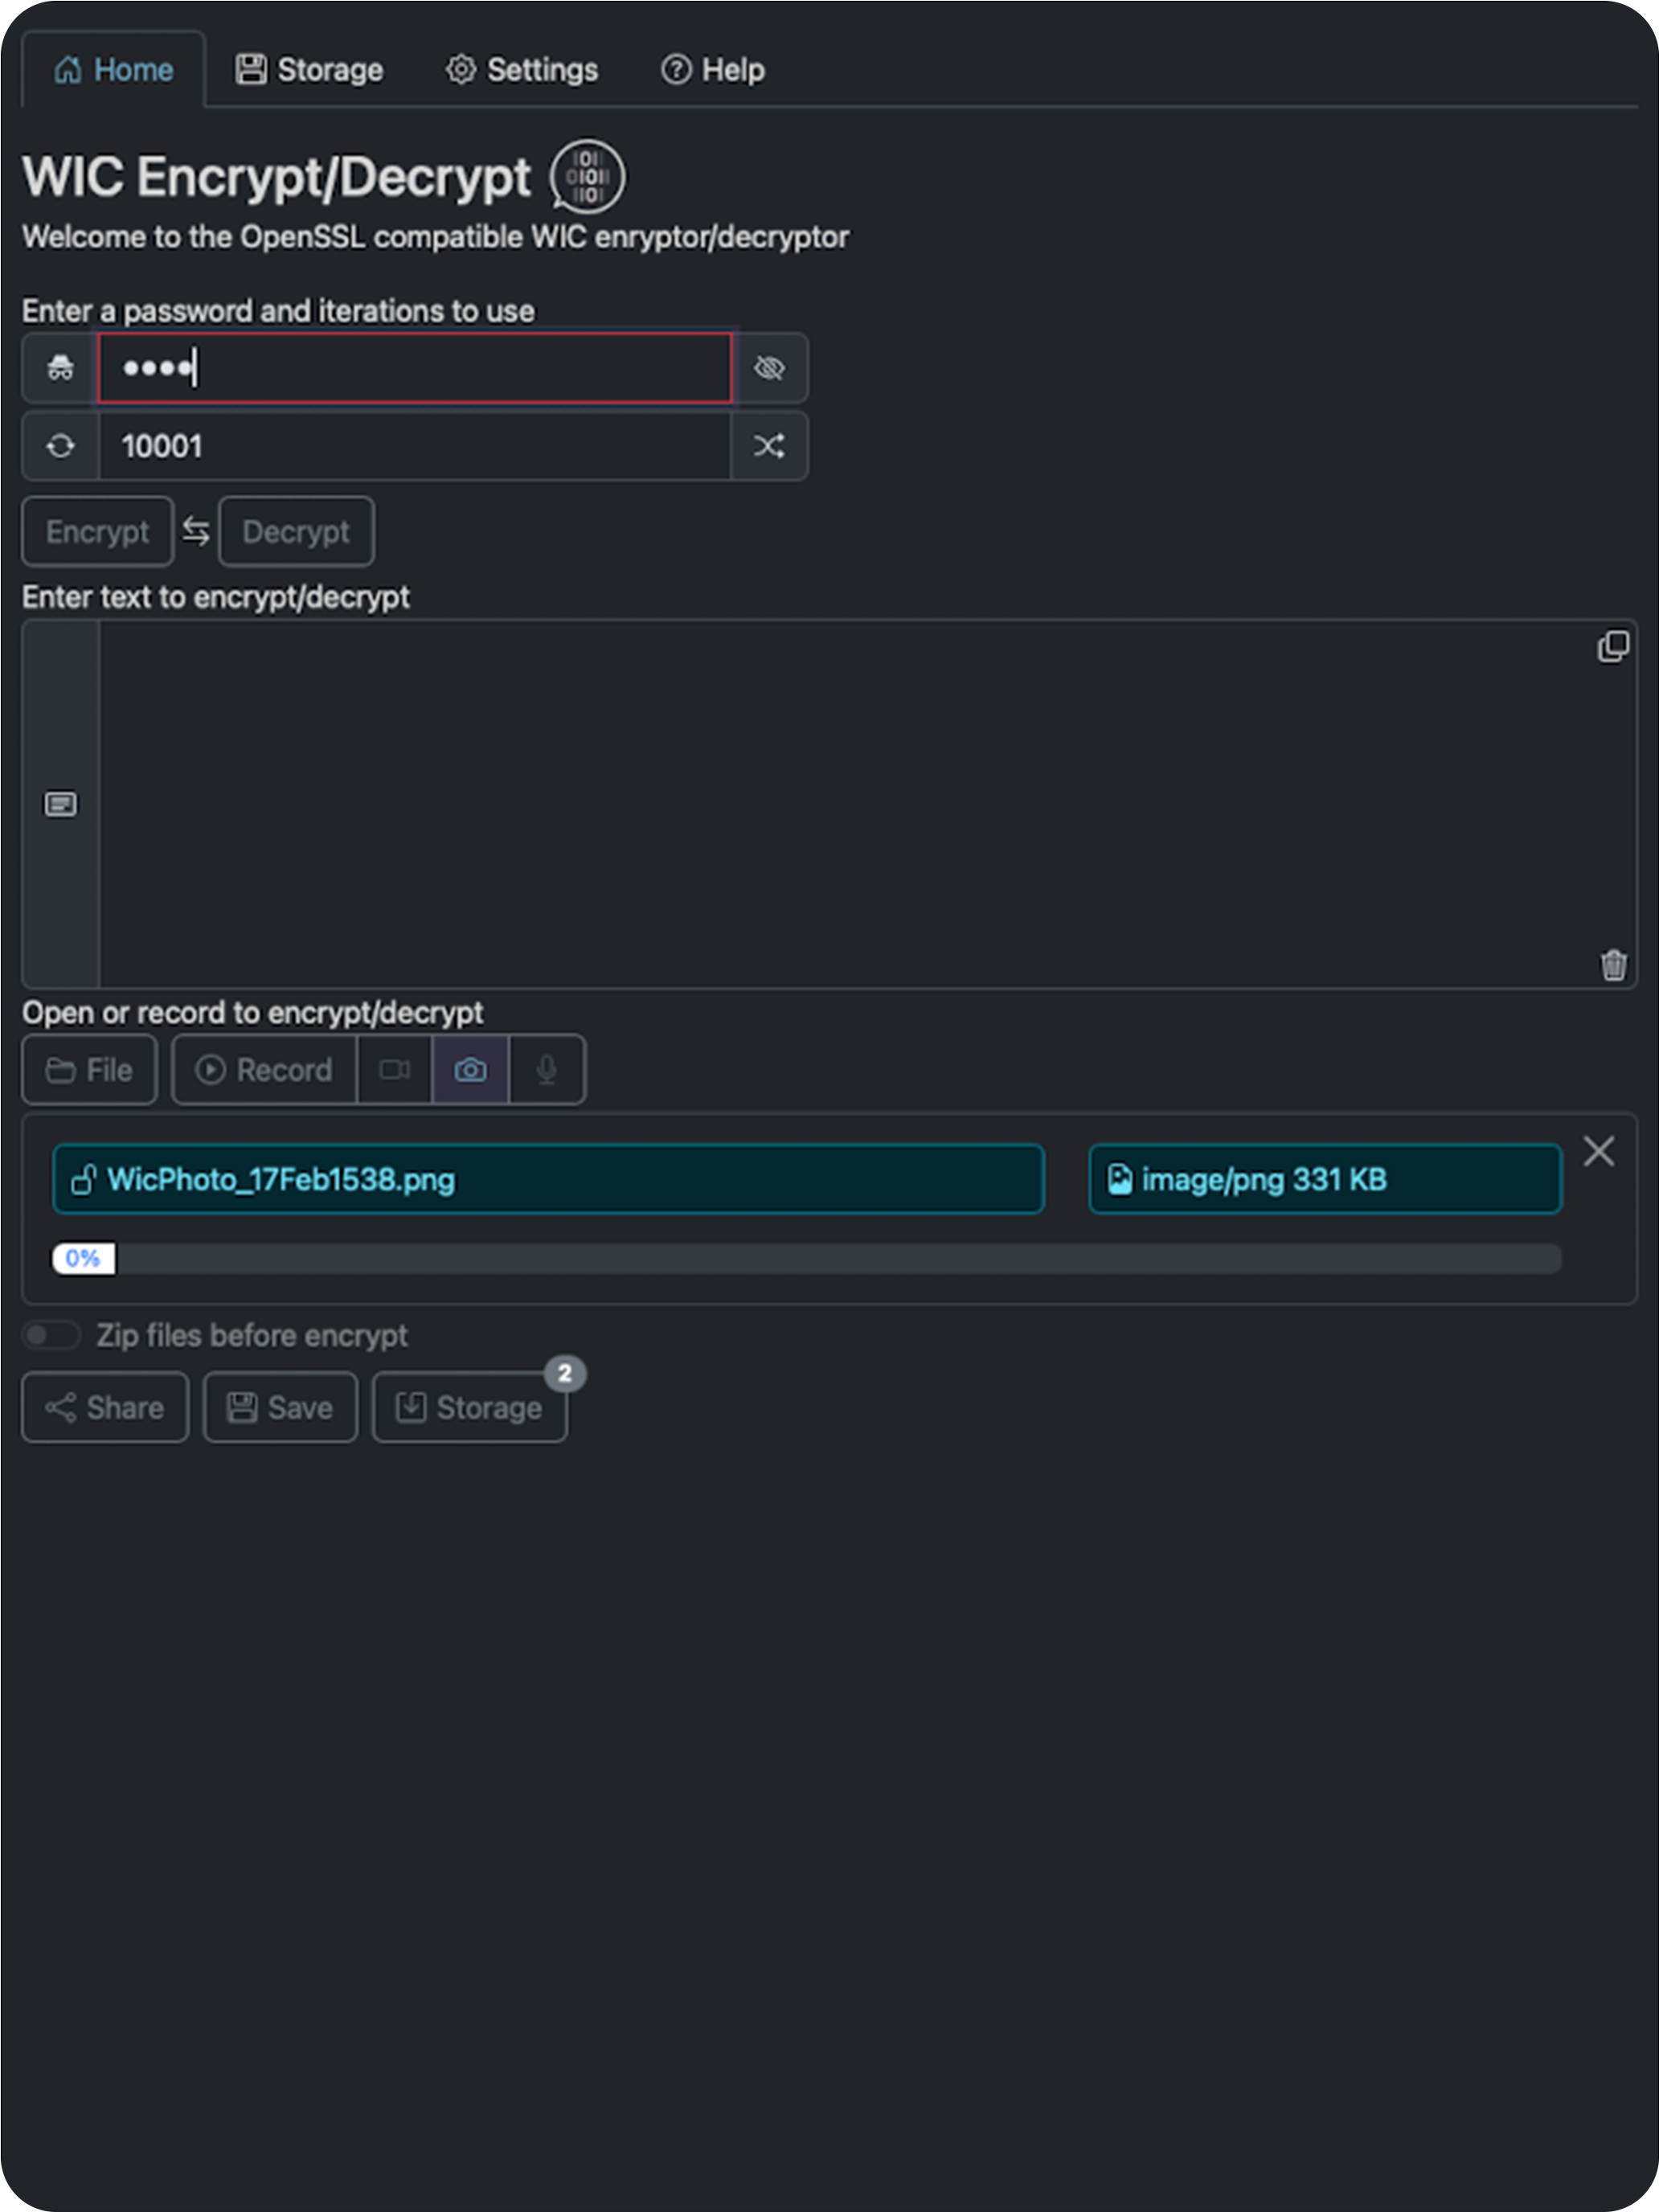Image resolution: width=1659 pixels, height=2212 pixels.
Task: Open a file with the File button
Action: [x=90, y=1070]
